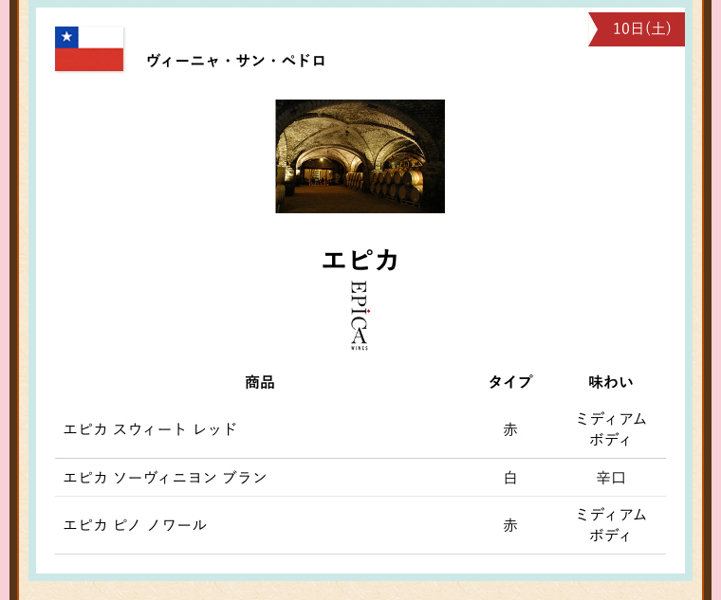
Task: Click the タイプ column header
Action: [x=510, y=382]
